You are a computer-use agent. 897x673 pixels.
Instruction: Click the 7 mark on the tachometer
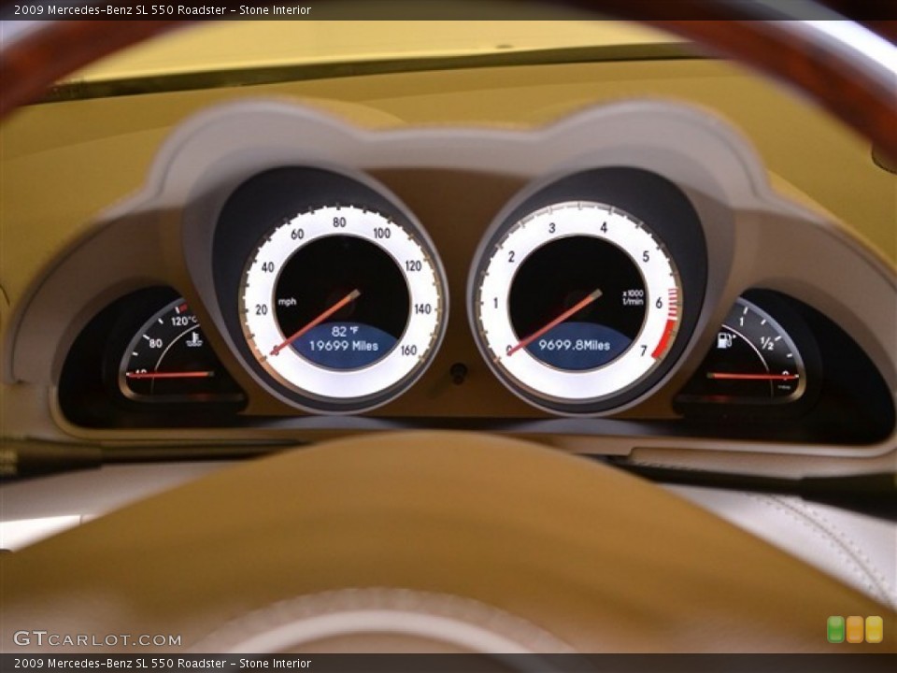(x=643, y=351)
